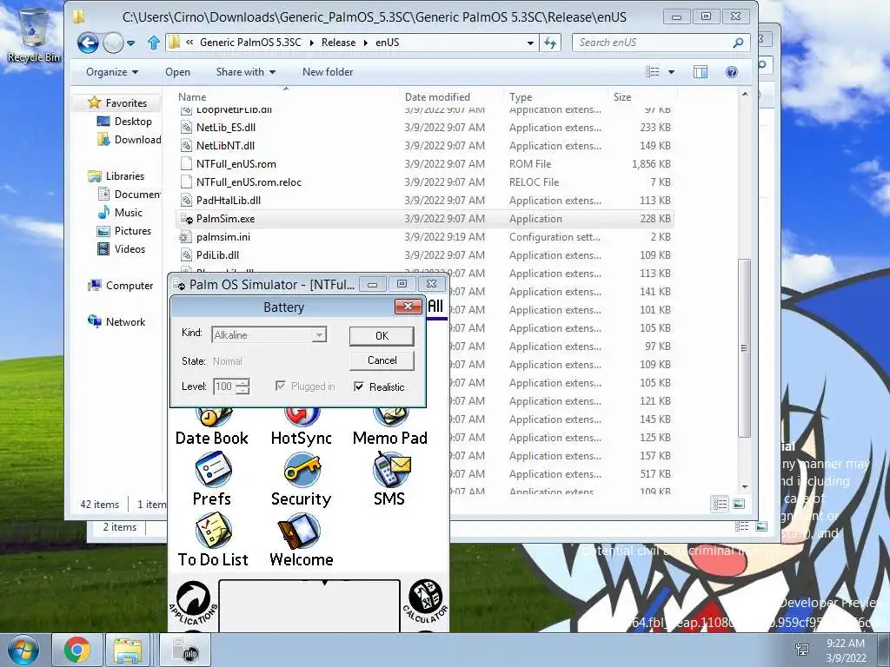Expand breadcrumb arrow after Generic PalmOS 5.3SC
The height and width of the screenshot is (667, 890).
tap(312, 43)
